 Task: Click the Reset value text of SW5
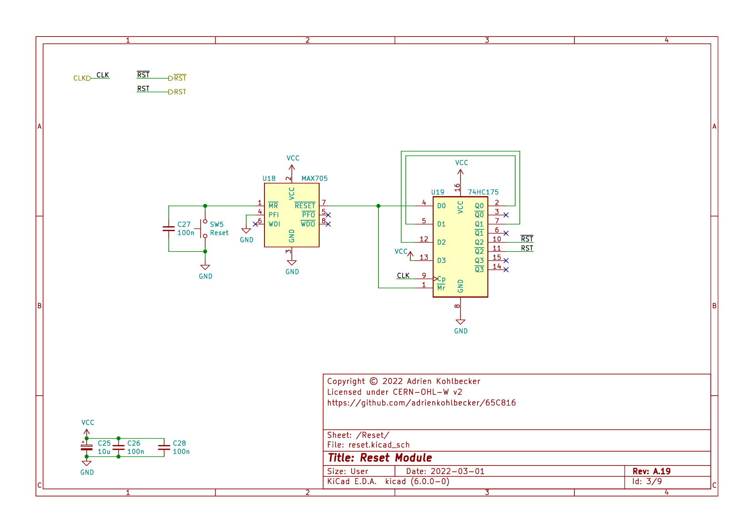(219, 233)
